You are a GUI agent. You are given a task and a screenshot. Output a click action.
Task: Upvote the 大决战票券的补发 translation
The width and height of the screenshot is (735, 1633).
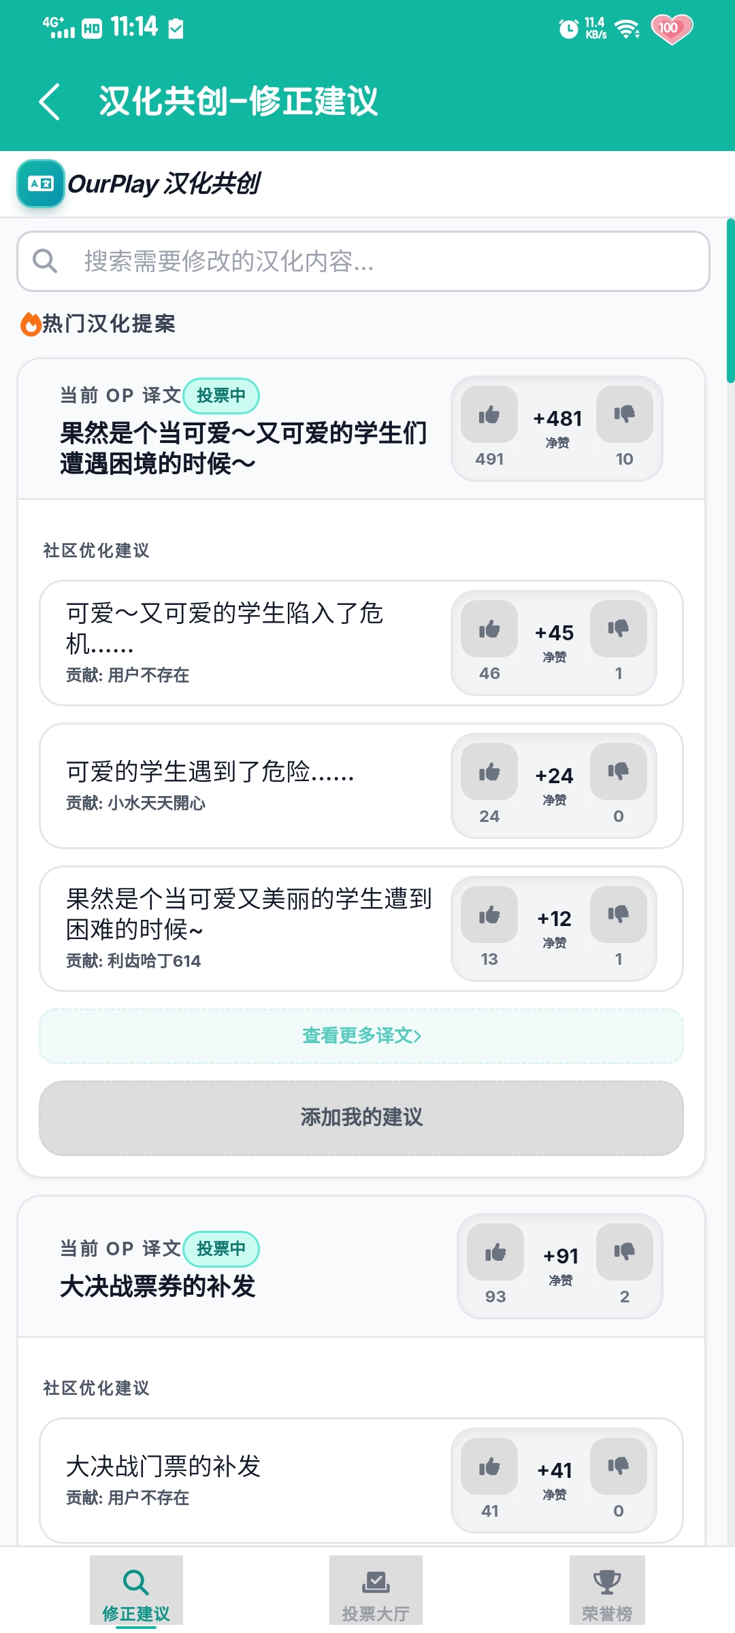[495, 1252]
